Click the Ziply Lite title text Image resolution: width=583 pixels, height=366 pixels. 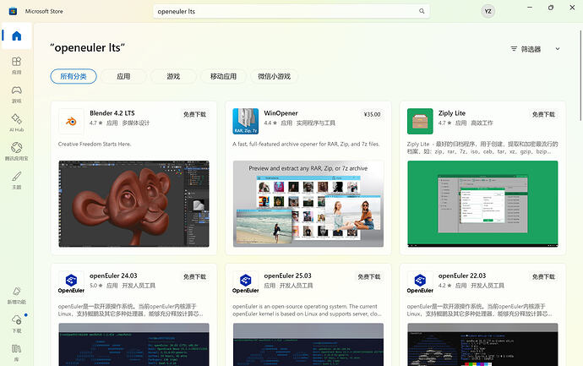pos(452,113)
